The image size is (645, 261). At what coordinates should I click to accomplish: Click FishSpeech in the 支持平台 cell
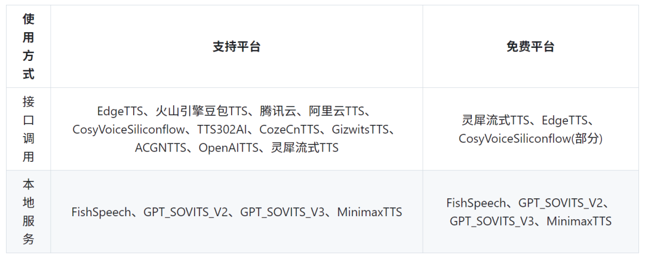(102, 212)
